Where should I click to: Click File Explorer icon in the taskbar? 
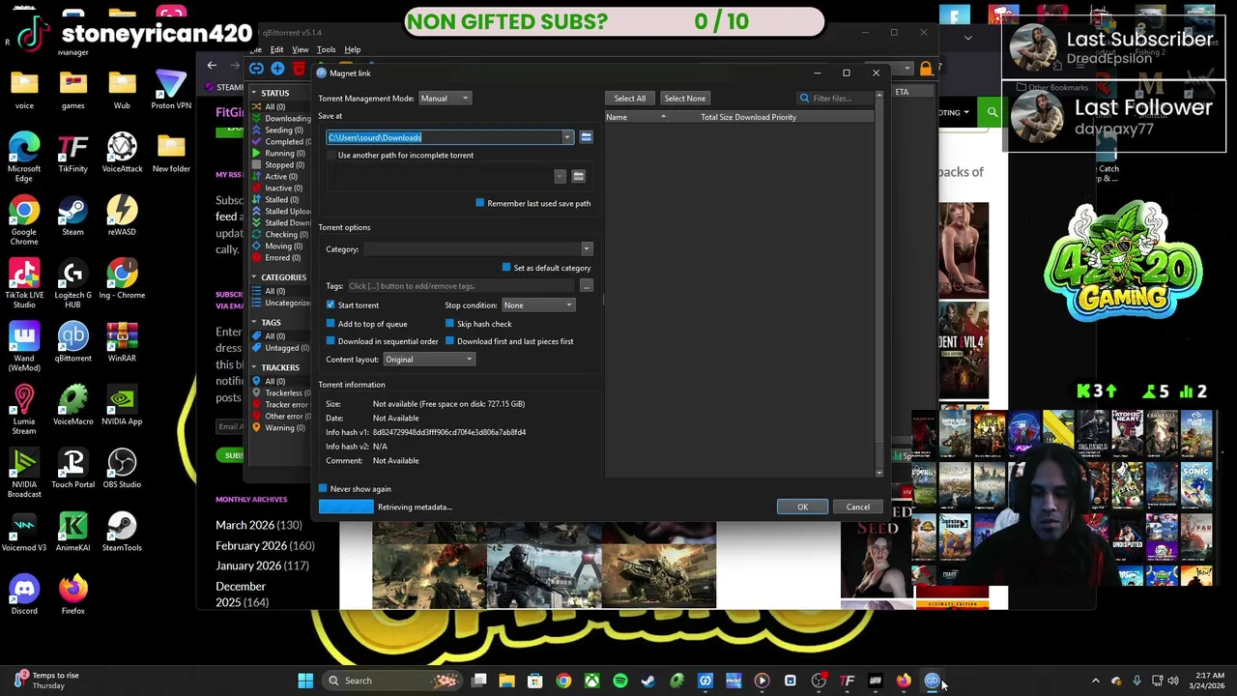click(x=506, y=681)
